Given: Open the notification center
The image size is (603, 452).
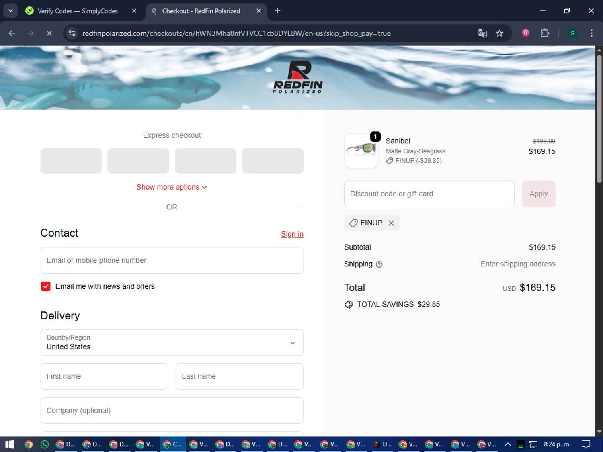Looking at the screenshot, I should (x=586, y=444).
